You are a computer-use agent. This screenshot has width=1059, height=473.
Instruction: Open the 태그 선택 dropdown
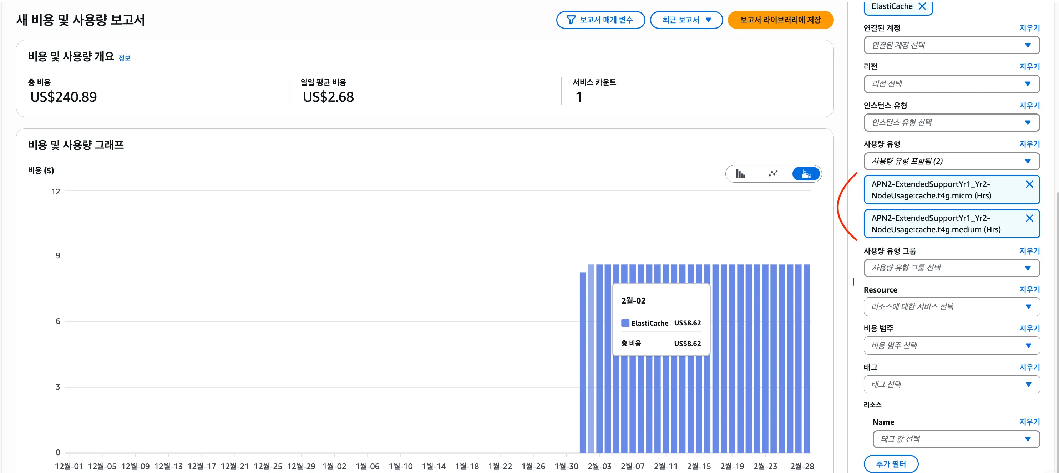pos(952,384)
